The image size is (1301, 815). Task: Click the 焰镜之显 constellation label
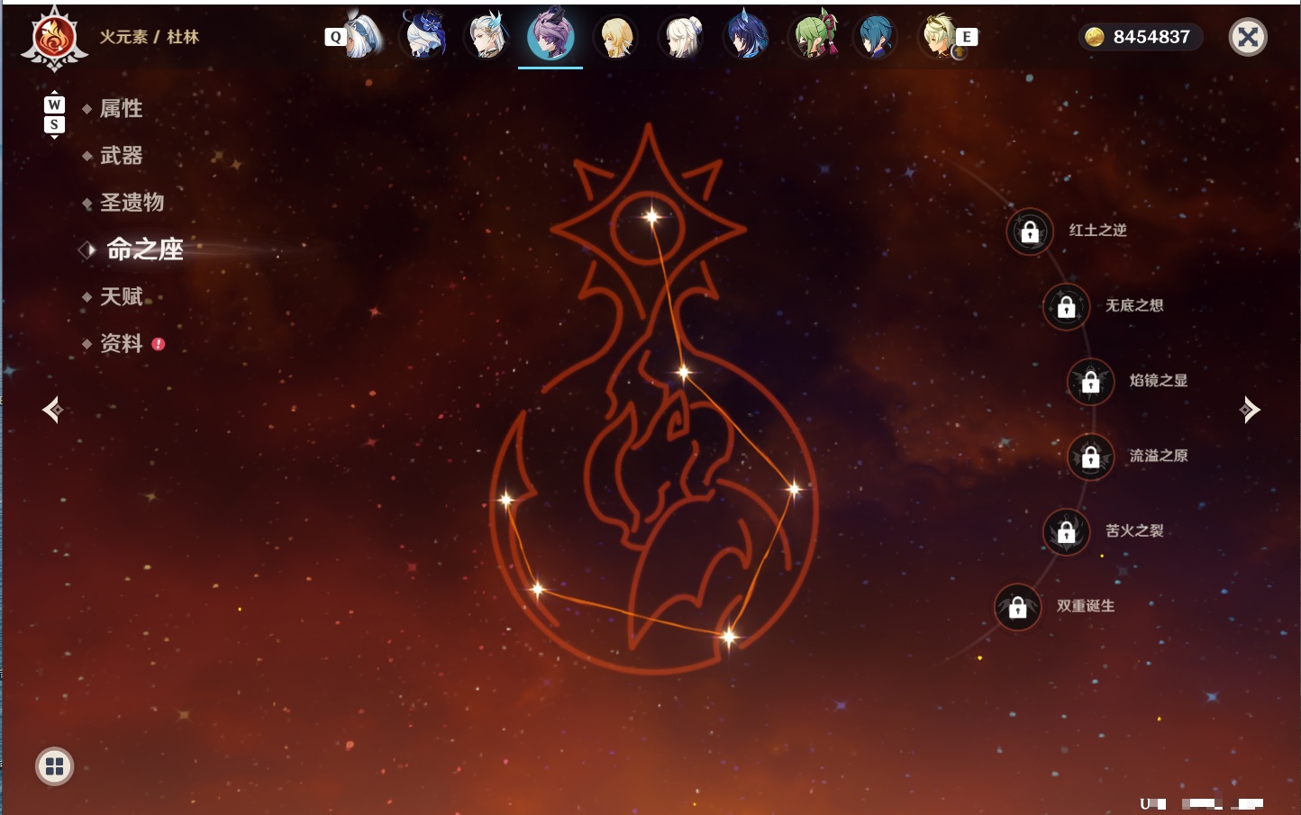pyautogui.click(x=1159, y=381)
